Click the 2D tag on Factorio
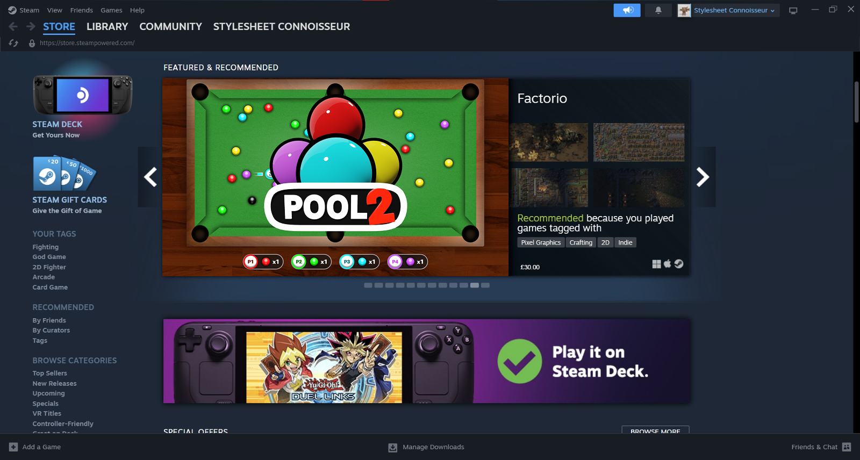This screenshot has height=460, width=860. tap(605, 243)
